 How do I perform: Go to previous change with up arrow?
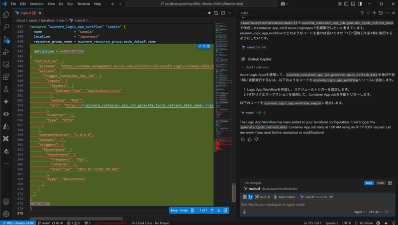212,210
